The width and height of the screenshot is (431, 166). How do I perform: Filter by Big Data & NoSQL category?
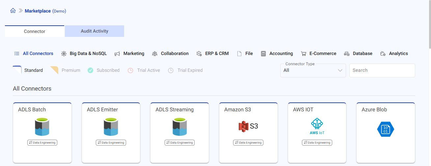(84, 53)
